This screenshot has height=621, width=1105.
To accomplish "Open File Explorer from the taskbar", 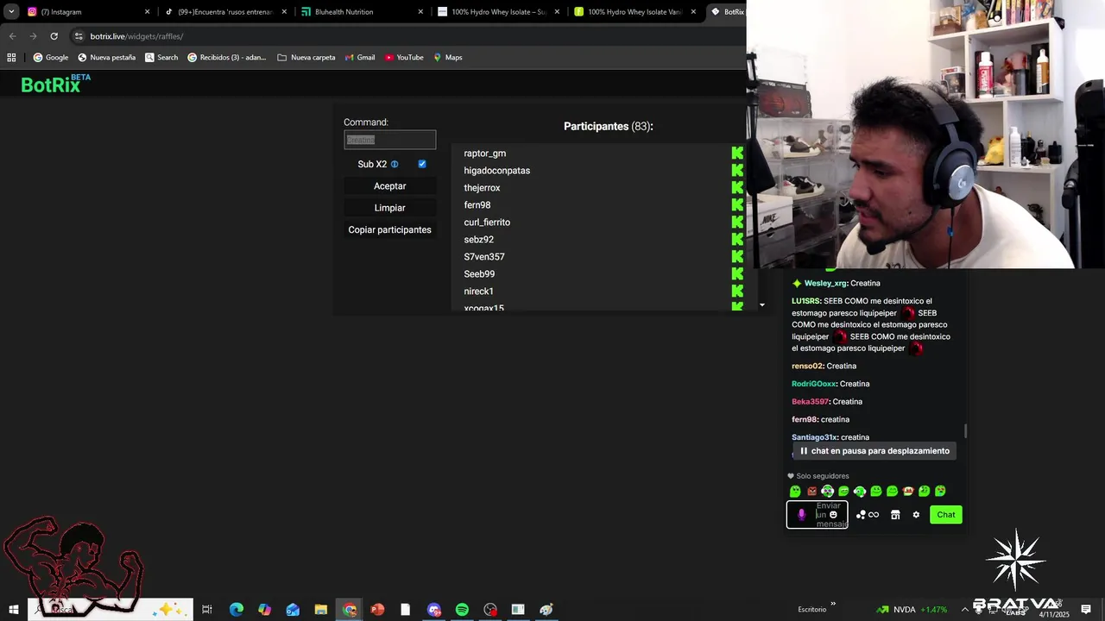I will click(x=320, y=610).
